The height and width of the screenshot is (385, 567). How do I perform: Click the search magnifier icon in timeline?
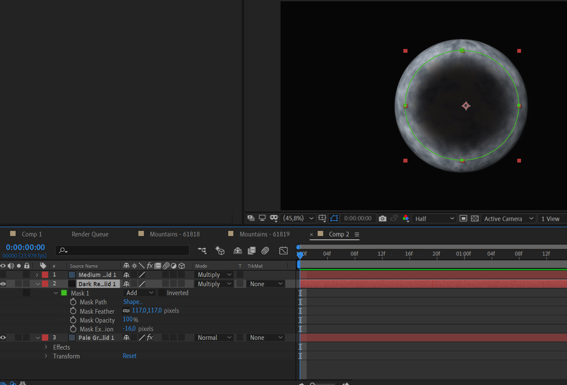click(x=63, y=251)
